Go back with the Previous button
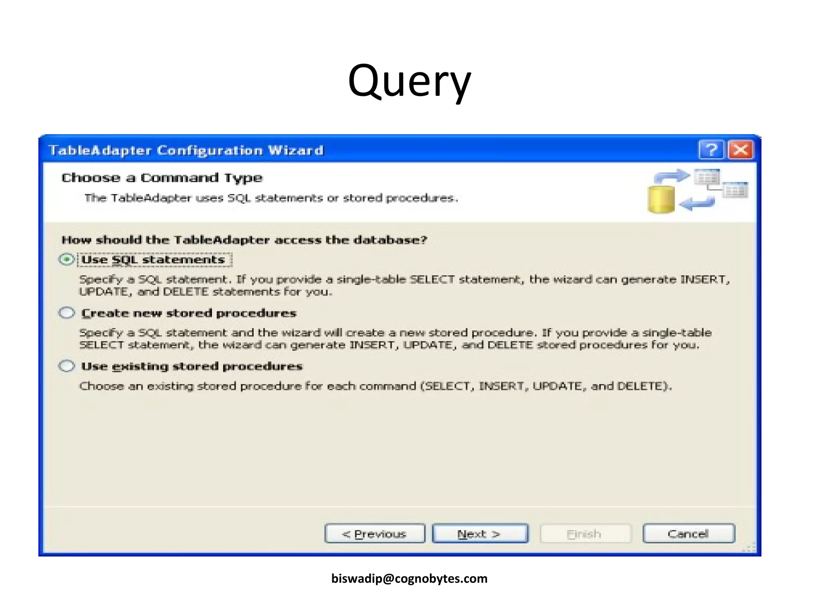The height and width of the screenshot is (614, 819). tap(375, 534)
